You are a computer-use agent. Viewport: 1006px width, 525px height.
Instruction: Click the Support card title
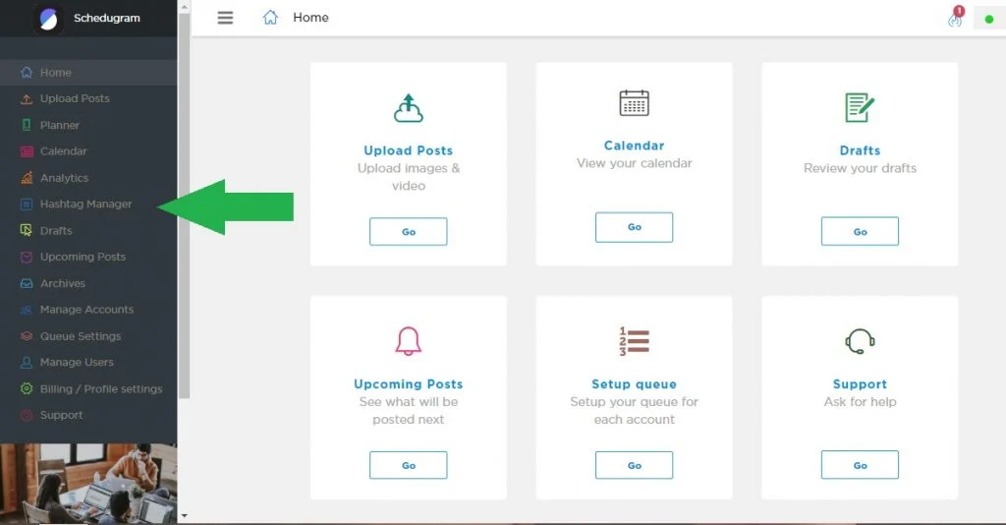[x=860, y=384]
